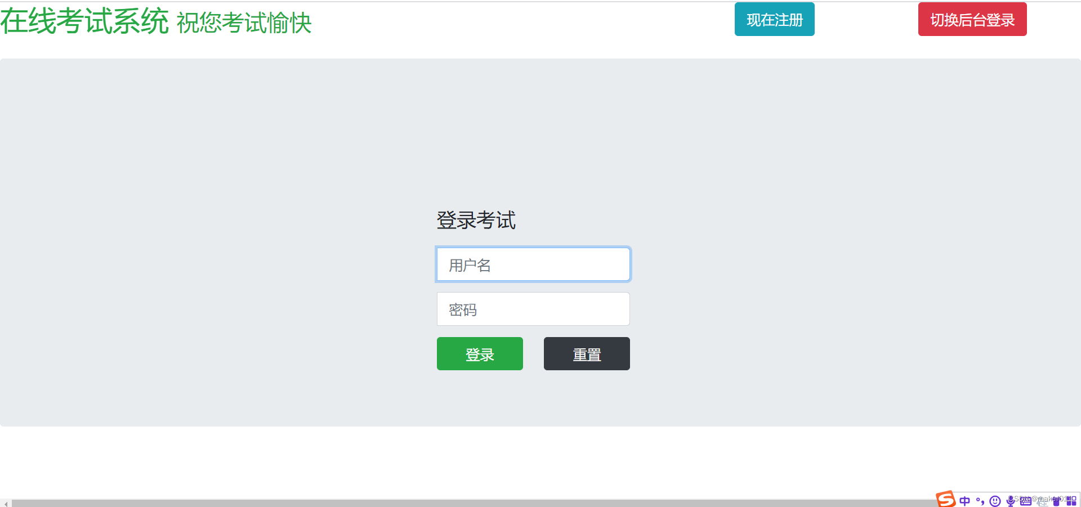Viewport: 1081px width, 507px height.
Task: Submit login with the 登录 button
Action: (x=479, y=353)
